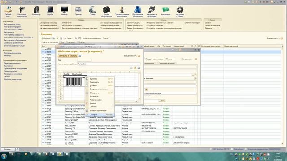Open the Производственное оборудование section

point(122,12)
